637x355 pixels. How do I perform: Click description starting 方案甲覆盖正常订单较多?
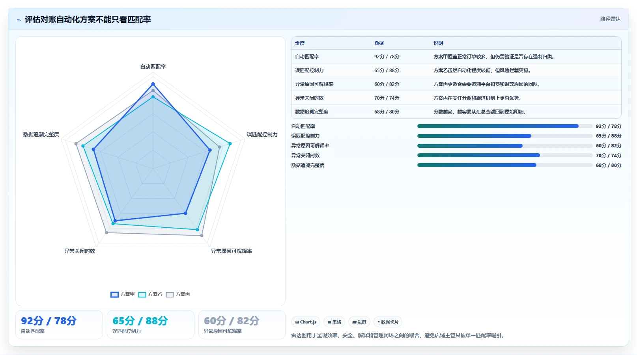click(x=495, y=57)
